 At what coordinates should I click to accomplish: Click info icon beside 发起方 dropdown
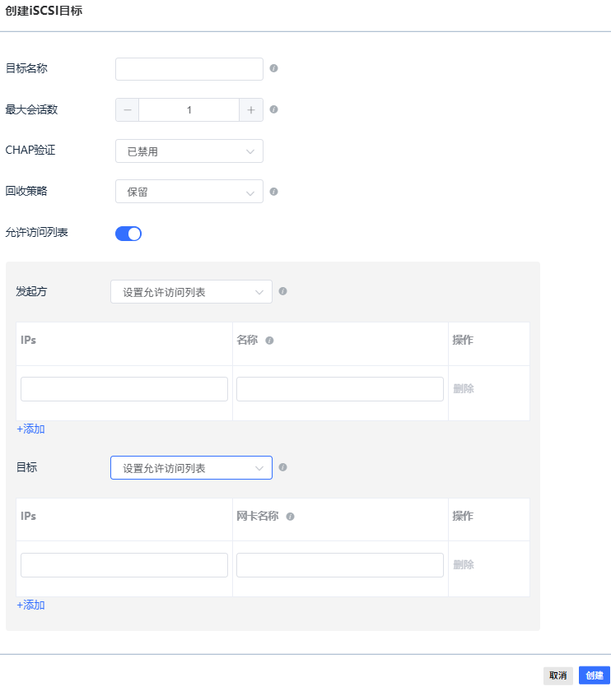click(283, 291)
